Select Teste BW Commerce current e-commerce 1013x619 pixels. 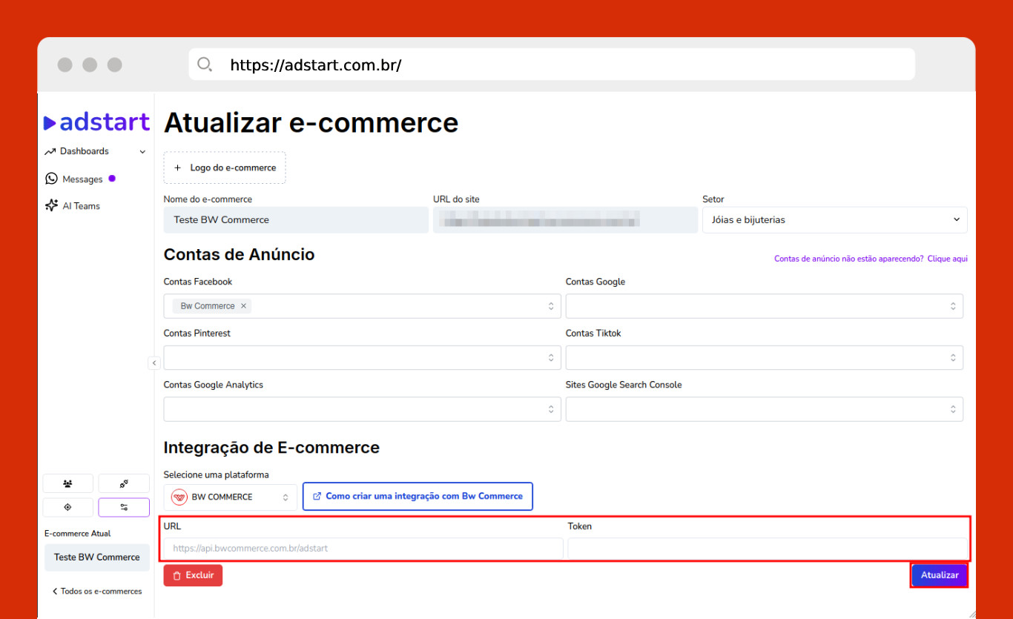click(97, 557)
